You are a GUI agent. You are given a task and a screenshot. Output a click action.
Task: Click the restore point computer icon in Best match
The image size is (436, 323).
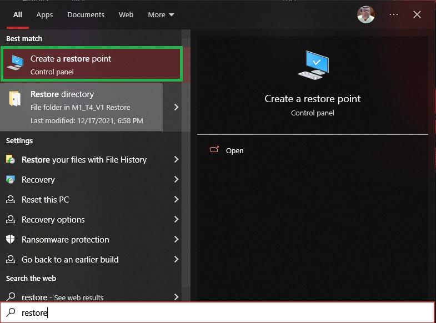16,62
